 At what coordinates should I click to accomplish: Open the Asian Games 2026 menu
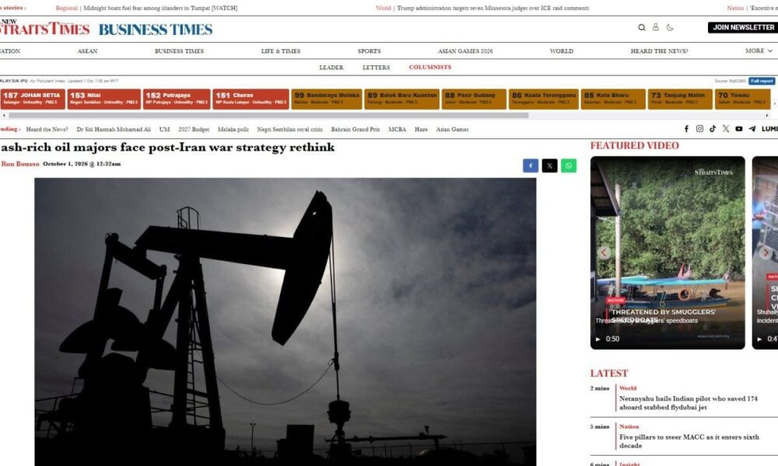click(465, 51)
